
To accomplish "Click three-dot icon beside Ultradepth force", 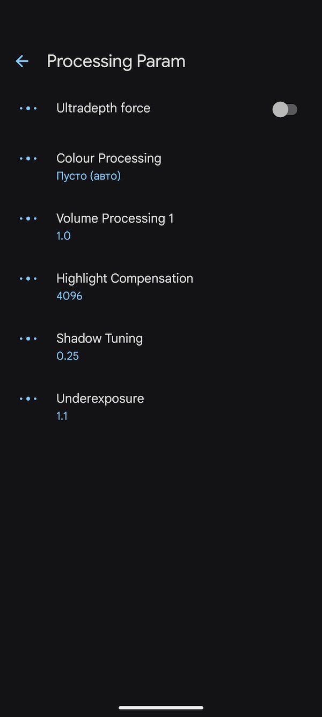I will point(28,108).
